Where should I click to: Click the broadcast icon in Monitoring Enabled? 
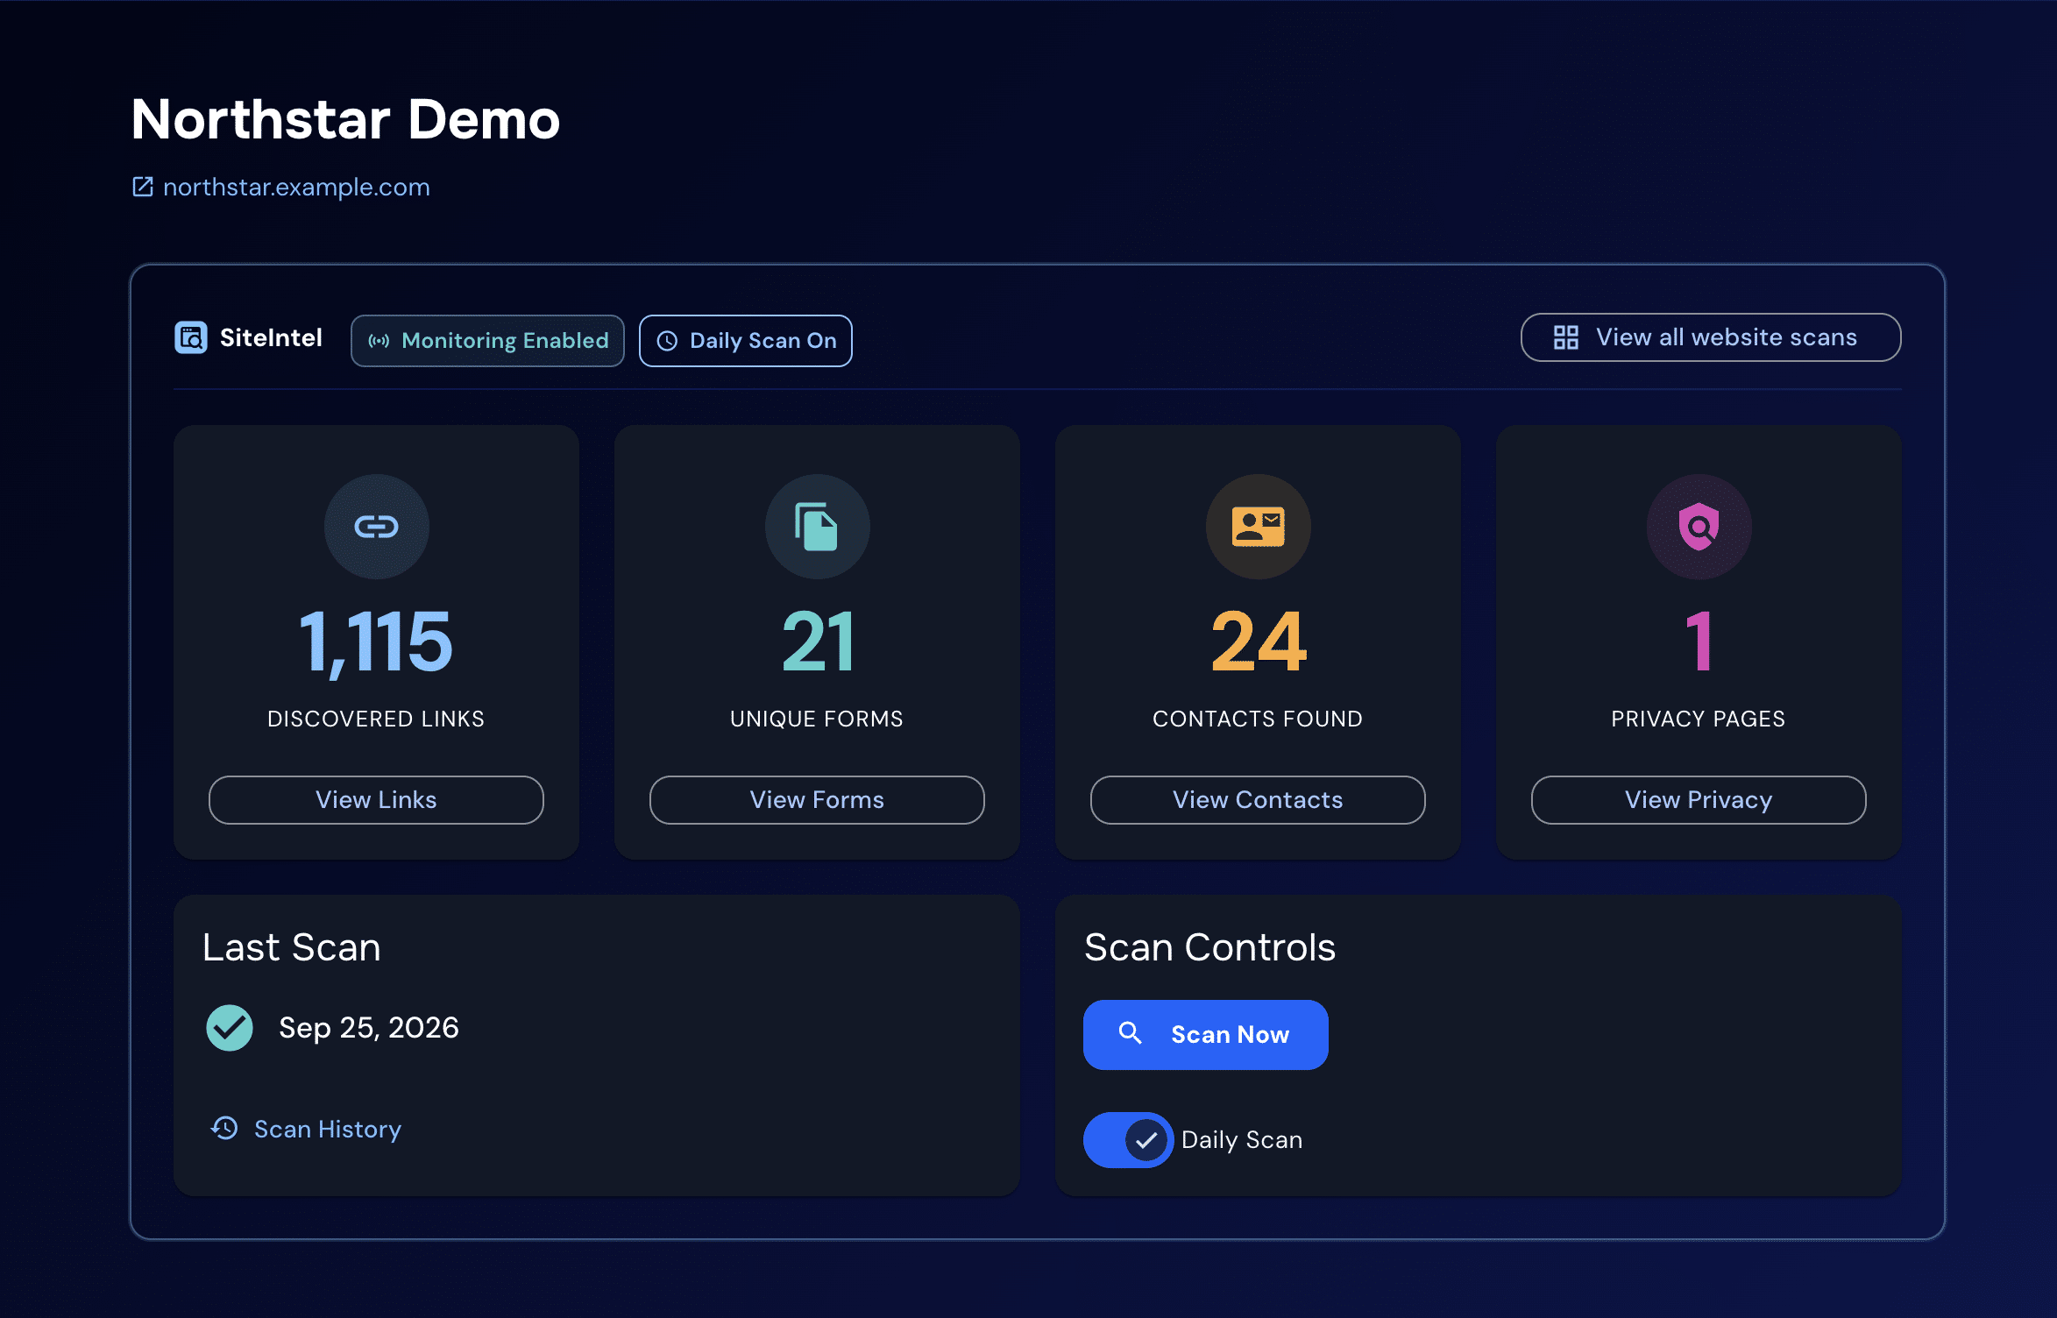point(379,341)
